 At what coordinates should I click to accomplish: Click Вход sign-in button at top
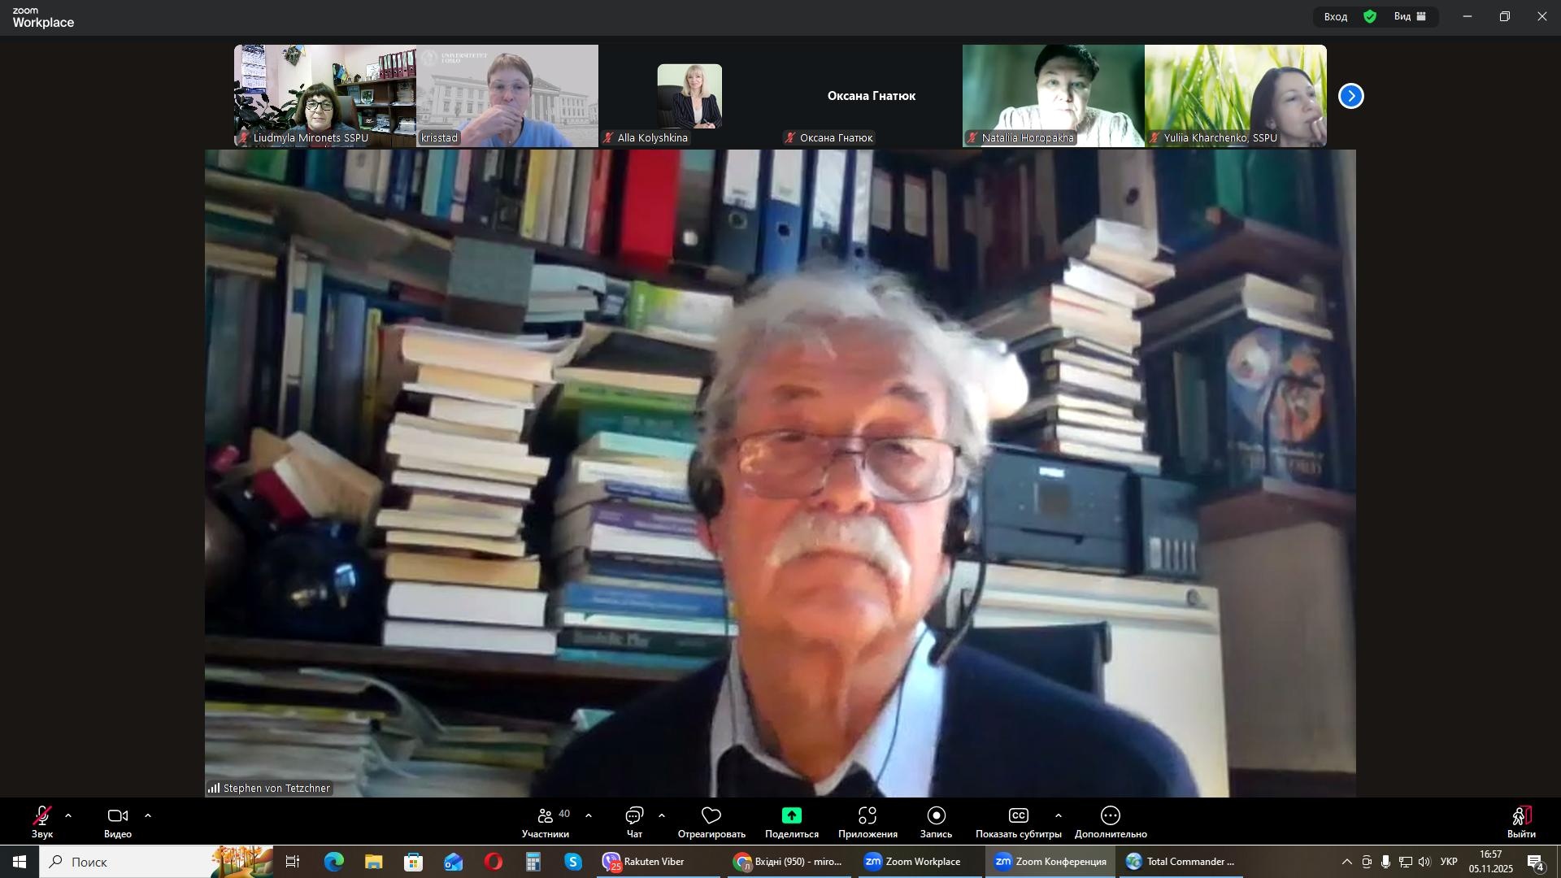pos(1336,16)
